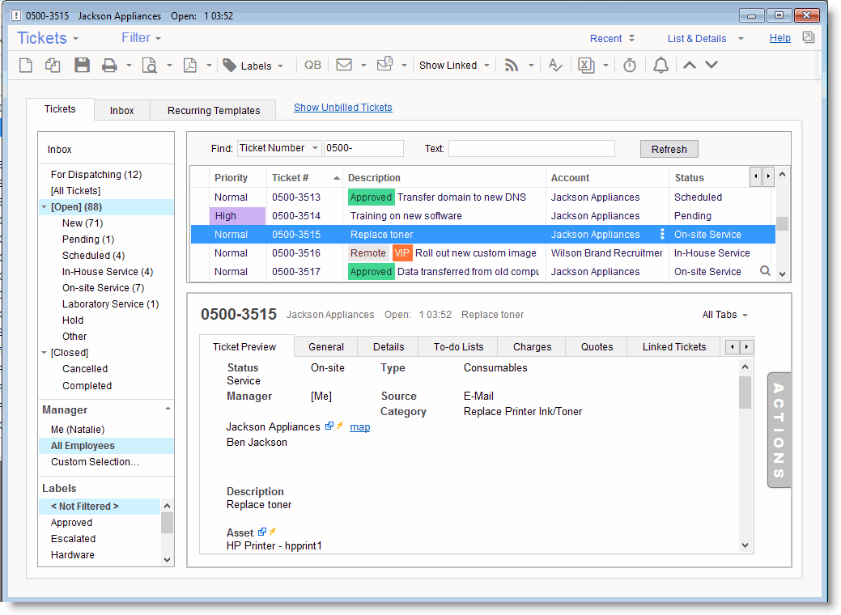Collapse the [Open] (88) tree node
This screenshot has height=615, width=841.
[44, 207]
